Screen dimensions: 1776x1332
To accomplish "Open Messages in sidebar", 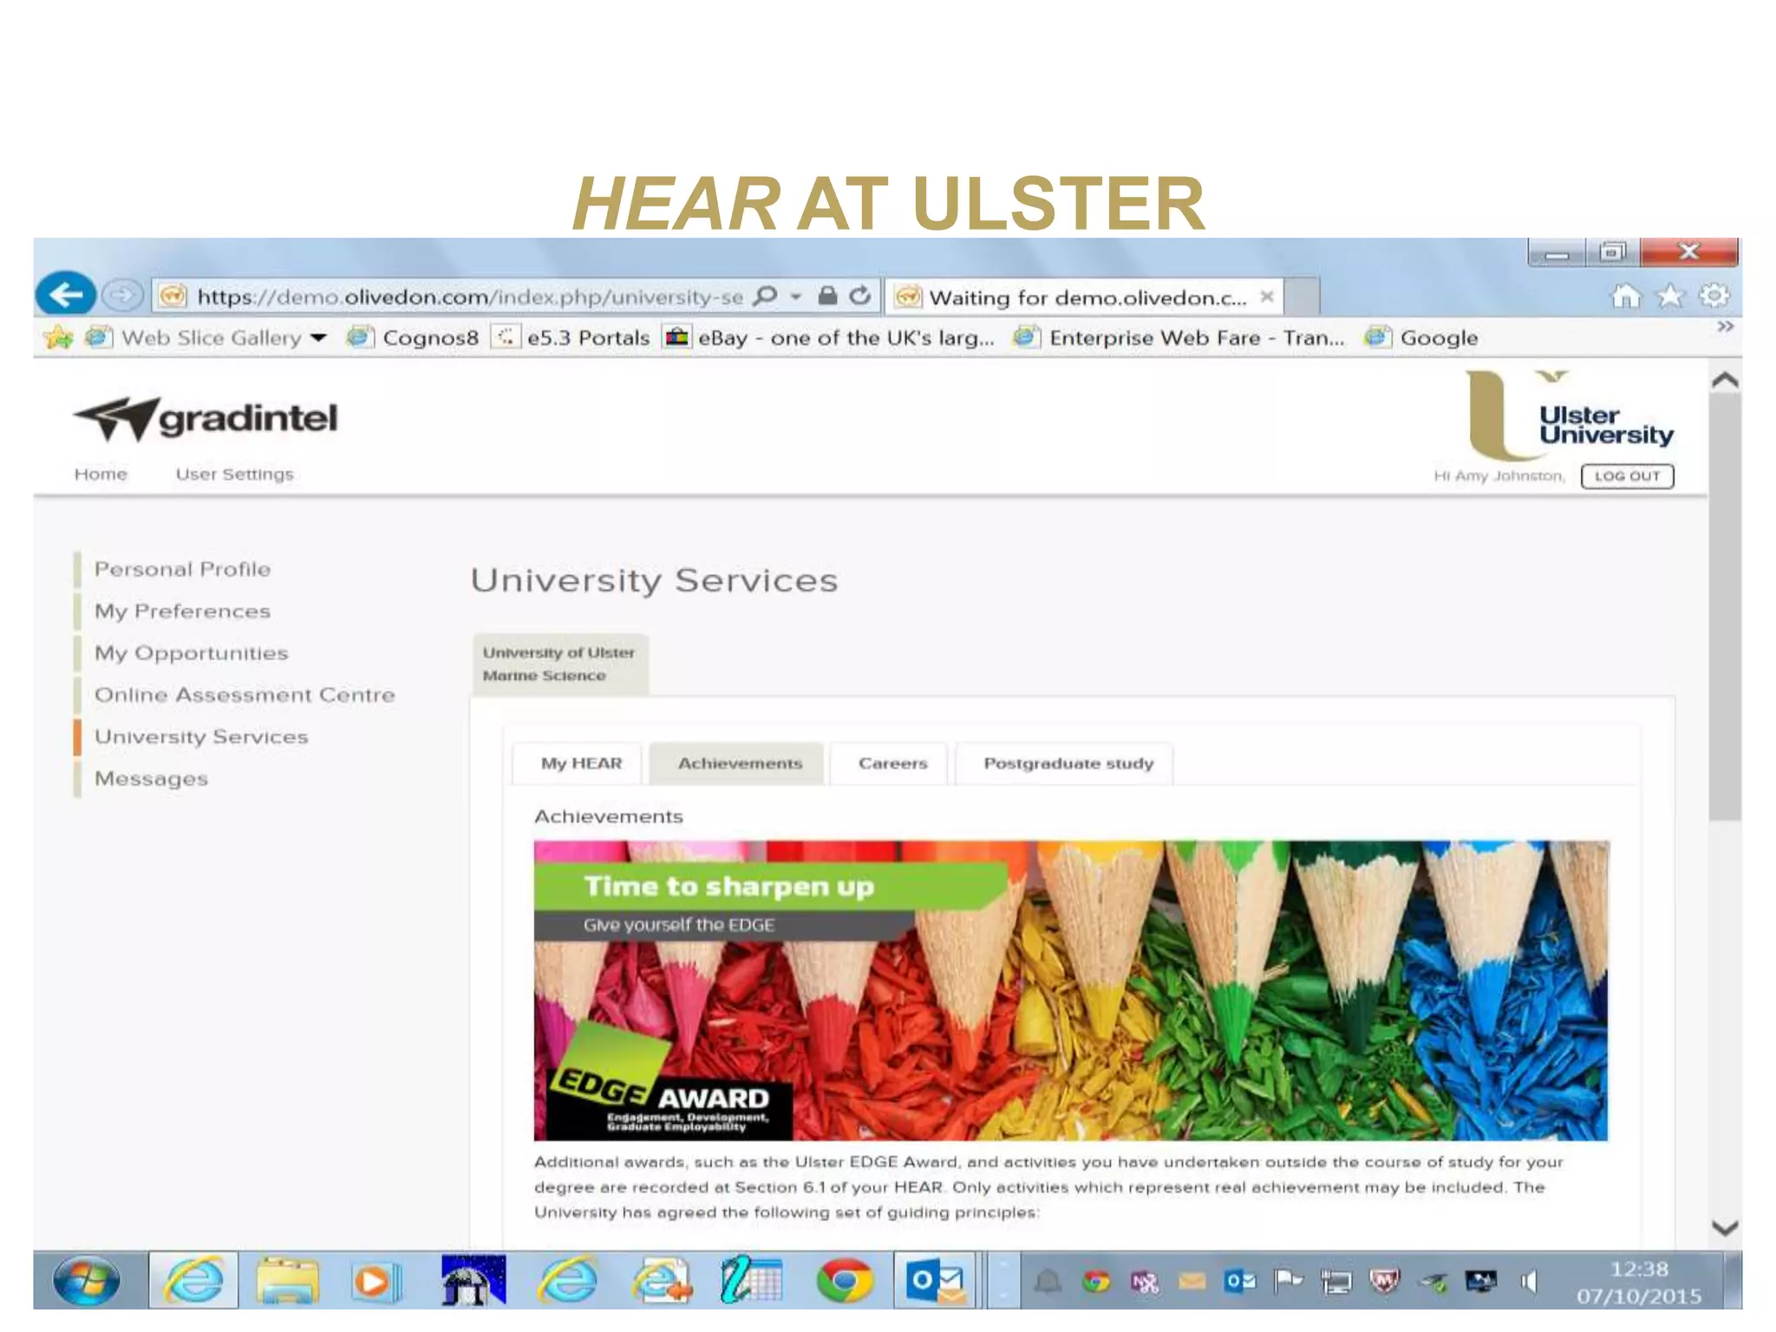I will coord(151,779).
